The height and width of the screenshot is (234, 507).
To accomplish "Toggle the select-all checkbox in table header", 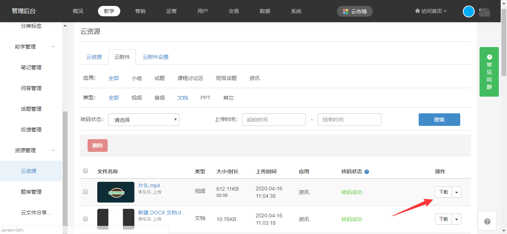I will [x=85, y=171].
